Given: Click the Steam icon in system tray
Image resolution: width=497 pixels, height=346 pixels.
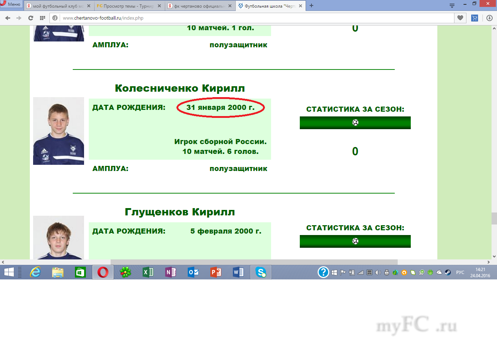Looking at the screenshot, I should [448, 272].
